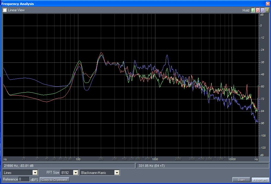This screenshot has width=271, height=184.
Task: Click the Hold label
Action: point(246,10)
